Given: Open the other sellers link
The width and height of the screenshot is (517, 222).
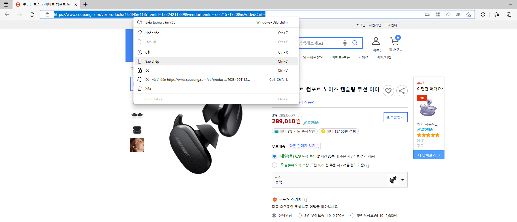Looking at the screenshot, I should coord(304,146).
